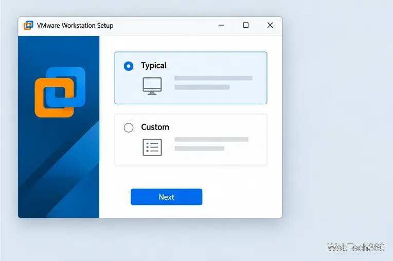Click the "VMware Workstation Setup" window title
This screenshot has width=393, height=261.
[75, 26]
